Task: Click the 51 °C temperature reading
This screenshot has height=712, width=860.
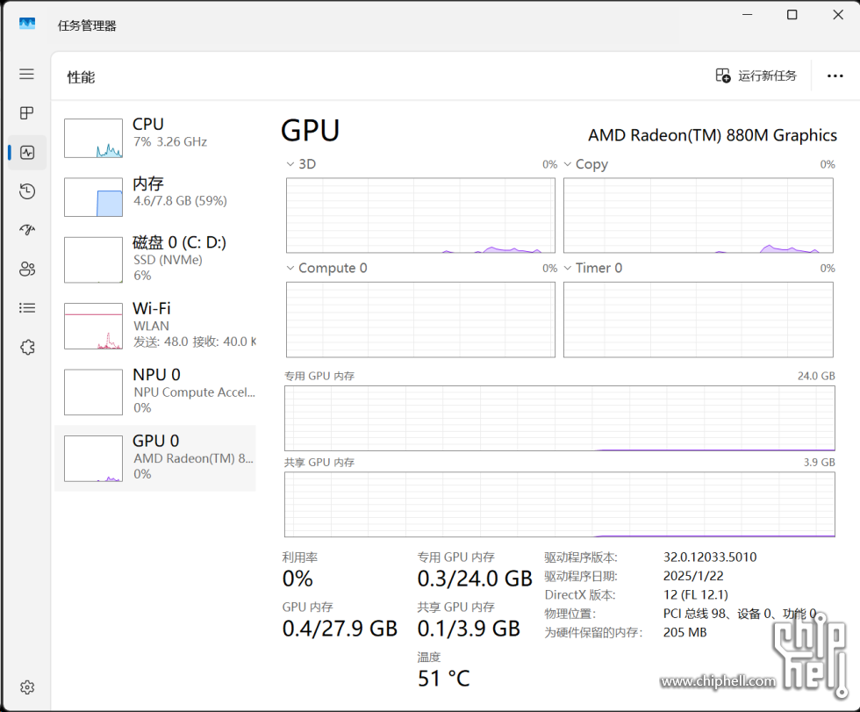Action: click(443, 679)
